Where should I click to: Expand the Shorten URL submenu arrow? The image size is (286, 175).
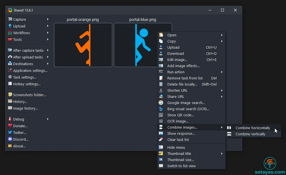pyautogui.click(x=222, y=90)
